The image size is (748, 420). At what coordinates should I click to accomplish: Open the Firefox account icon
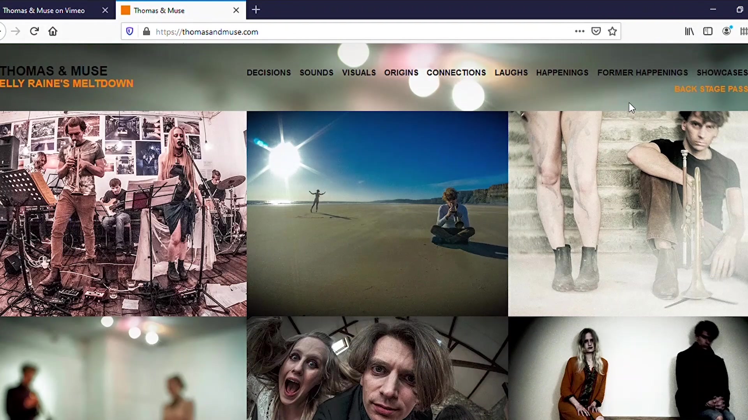(727, 31)
